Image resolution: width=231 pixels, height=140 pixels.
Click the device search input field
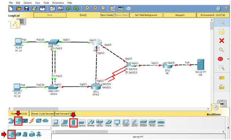pos(29,127)
